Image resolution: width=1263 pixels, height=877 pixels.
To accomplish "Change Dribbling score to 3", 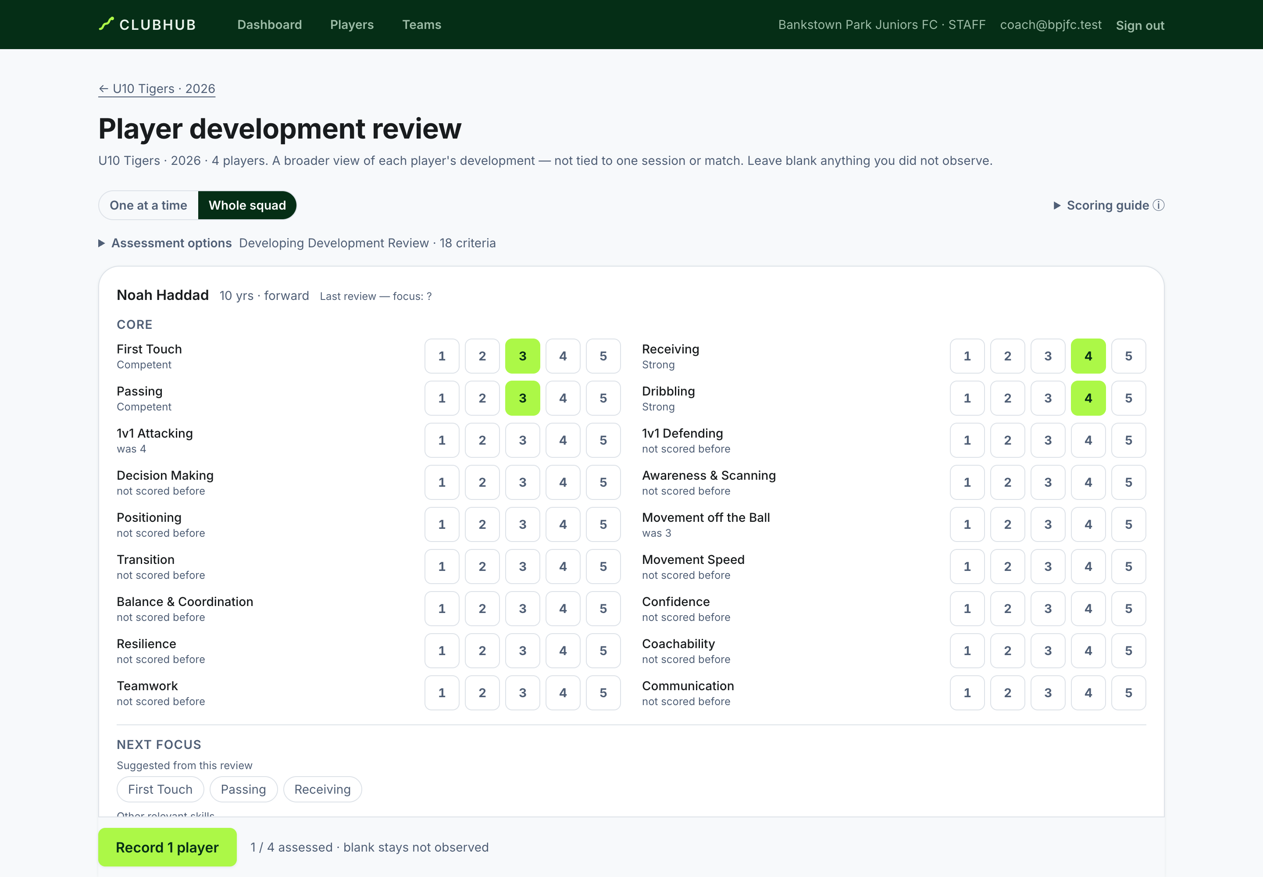I will (x=1048, y=398).
